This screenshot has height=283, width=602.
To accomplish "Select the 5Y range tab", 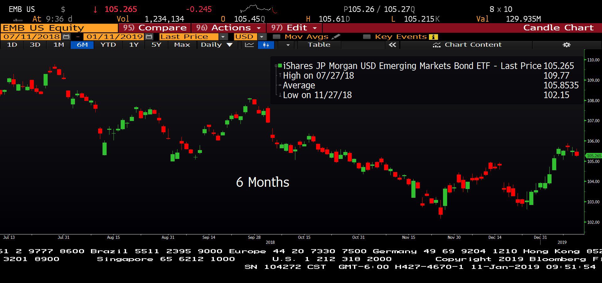I will (156, 45).
